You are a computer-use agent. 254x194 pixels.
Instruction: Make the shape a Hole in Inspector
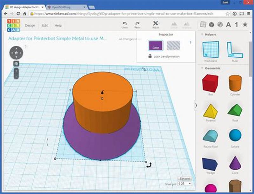[173, 45]
